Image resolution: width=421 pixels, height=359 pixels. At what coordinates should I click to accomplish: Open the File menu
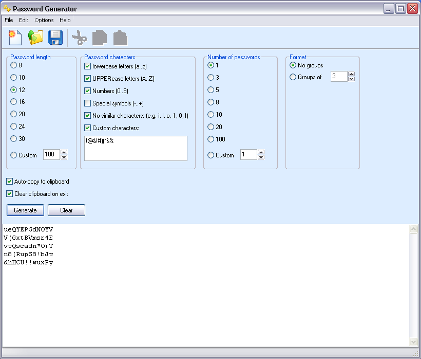9,20
